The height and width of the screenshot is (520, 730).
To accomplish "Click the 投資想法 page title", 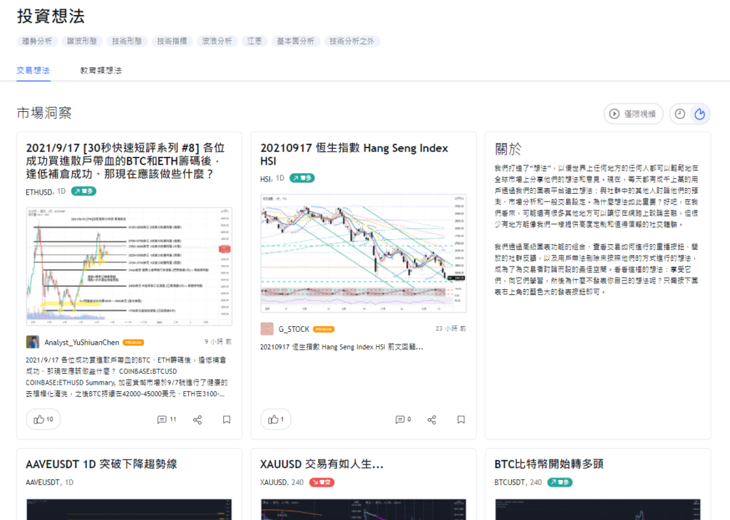I will [51, 16].
